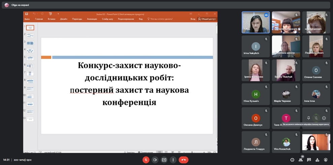Unmute the microphone in the call bar

(x=146, y=160)
